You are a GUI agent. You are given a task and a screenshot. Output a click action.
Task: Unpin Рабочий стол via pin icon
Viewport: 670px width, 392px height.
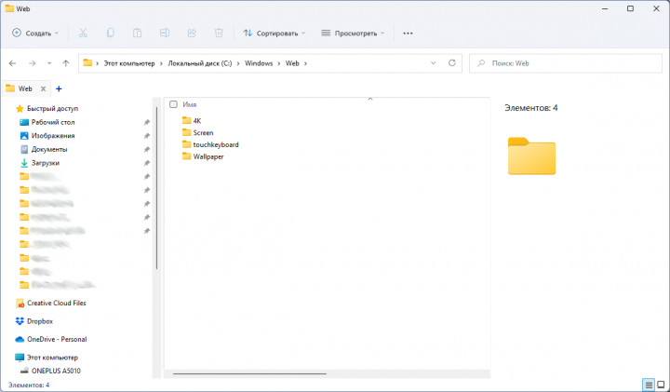click(x=147, y=122)
